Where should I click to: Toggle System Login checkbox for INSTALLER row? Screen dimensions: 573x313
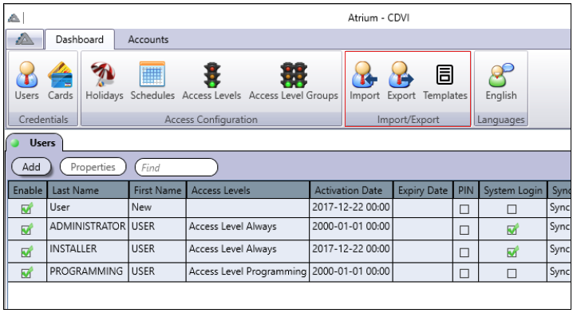point(512,252)
